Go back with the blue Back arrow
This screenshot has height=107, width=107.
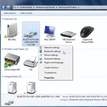(x=3, y=7)
